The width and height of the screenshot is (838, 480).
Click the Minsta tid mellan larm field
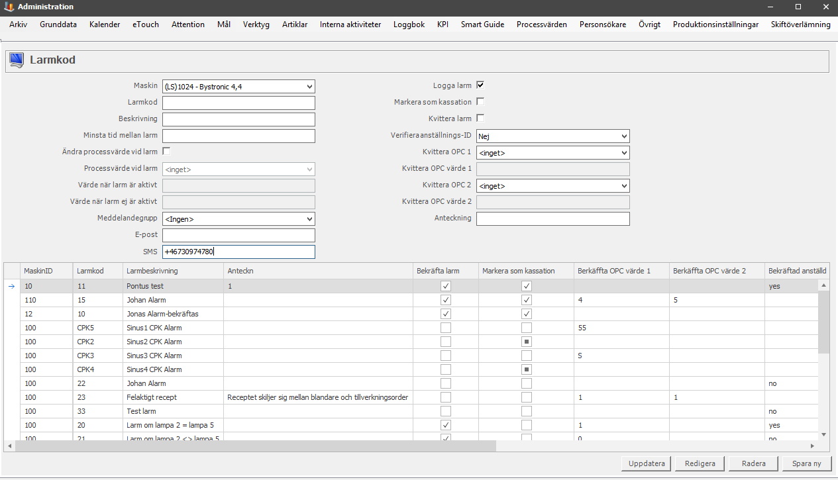click(x=238, y=136)
